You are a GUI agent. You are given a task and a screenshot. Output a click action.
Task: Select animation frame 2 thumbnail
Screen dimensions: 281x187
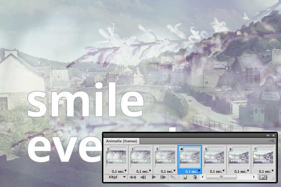point(140,157)
